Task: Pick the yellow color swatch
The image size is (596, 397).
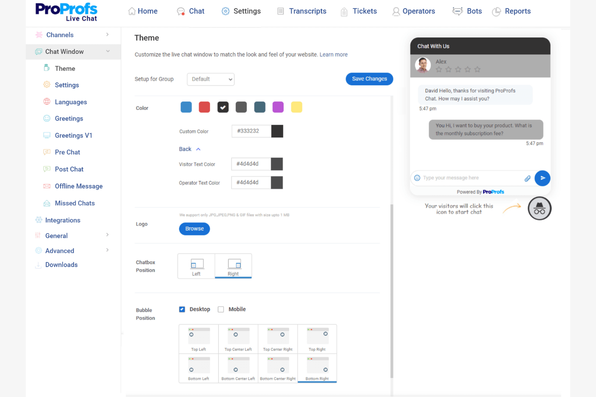Action: 296,107
